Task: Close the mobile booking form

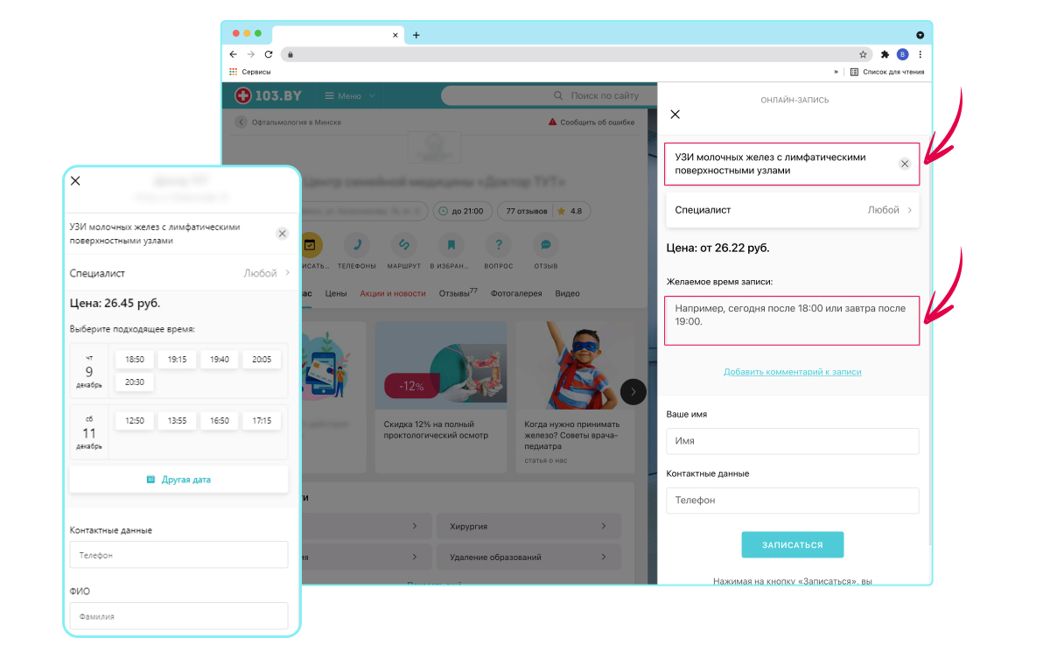Action: pyautogui.click(x=75, y=181)
